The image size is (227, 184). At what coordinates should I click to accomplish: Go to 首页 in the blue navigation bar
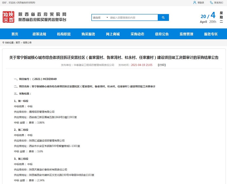click(x=15, y=34)
